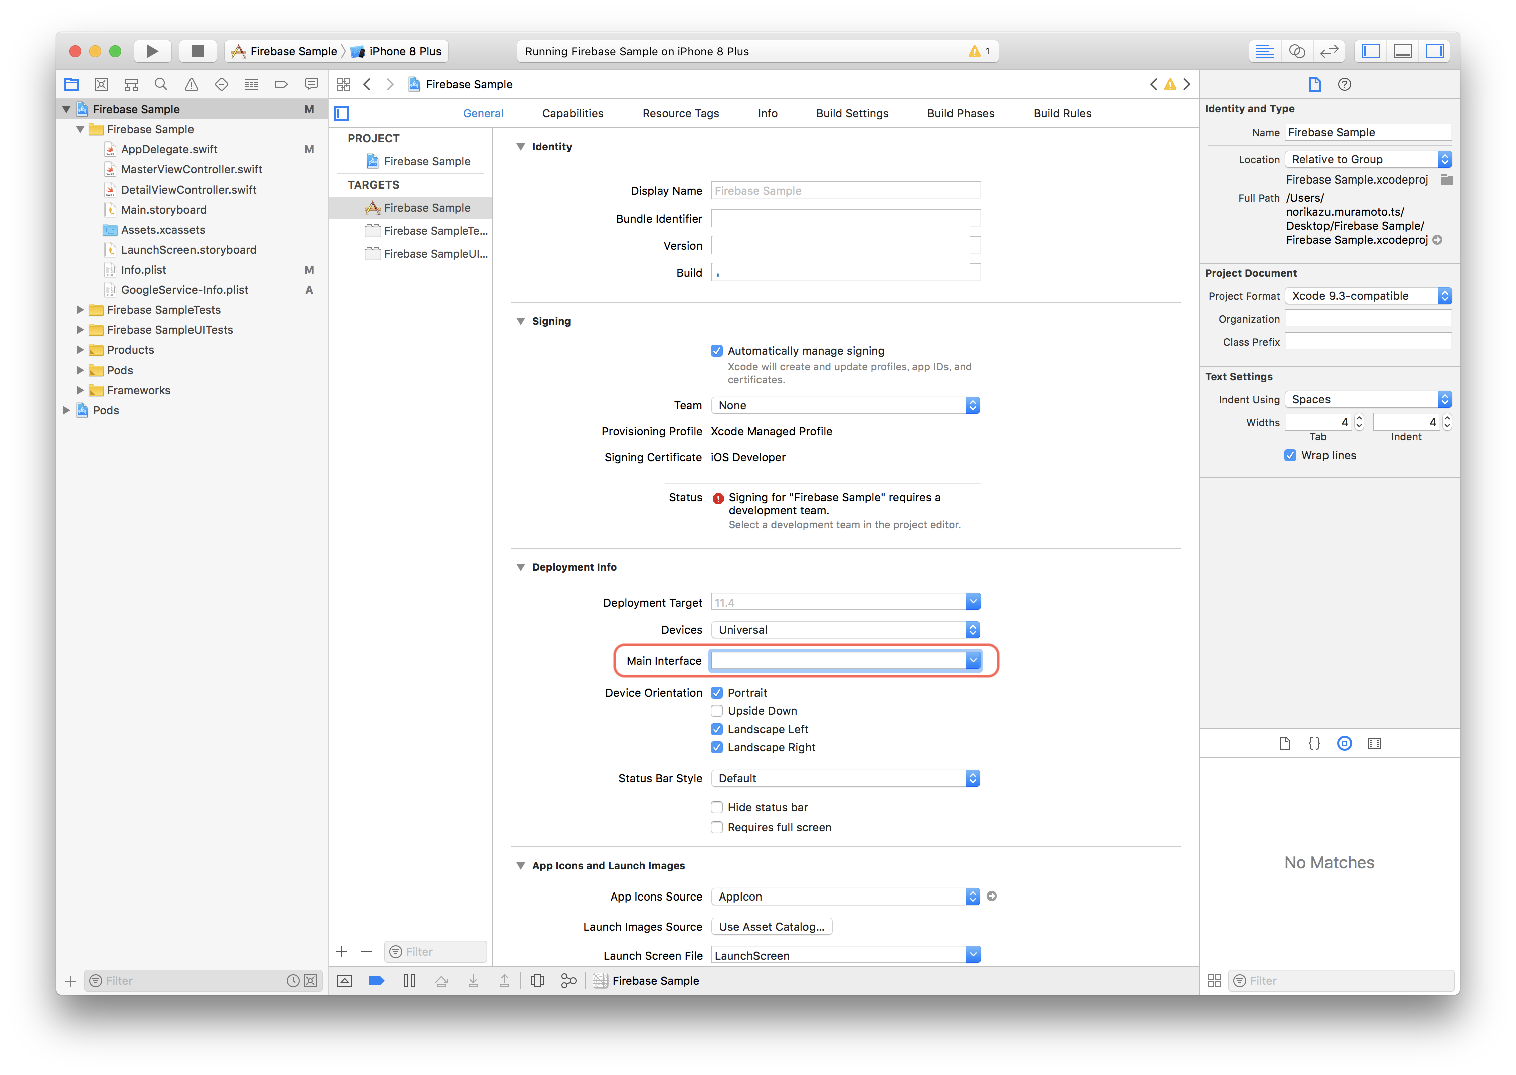Select AppDelegate.swift in navigator
The image size is (1516, 1075).
click(x=169, y=149)
